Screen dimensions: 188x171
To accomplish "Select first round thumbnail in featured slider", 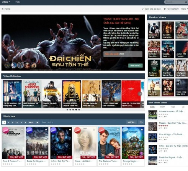I will [7, 65].
